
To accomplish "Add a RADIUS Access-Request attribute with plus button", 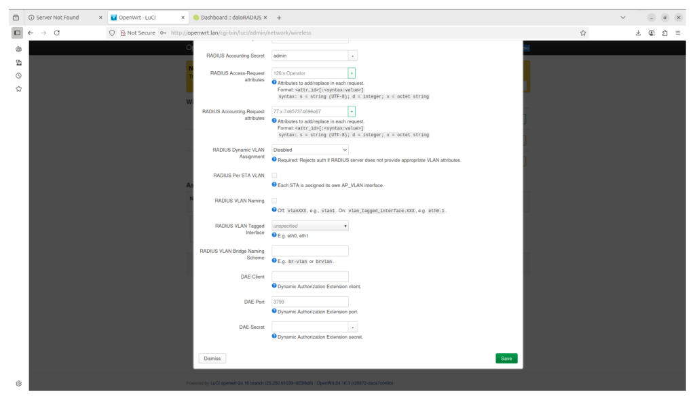I will coord(352,73).
